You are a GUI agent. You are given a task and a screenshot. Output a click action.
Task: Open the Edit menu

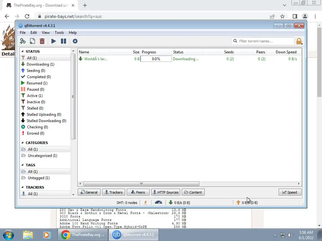pyautogui.click(x=33, y=33)
